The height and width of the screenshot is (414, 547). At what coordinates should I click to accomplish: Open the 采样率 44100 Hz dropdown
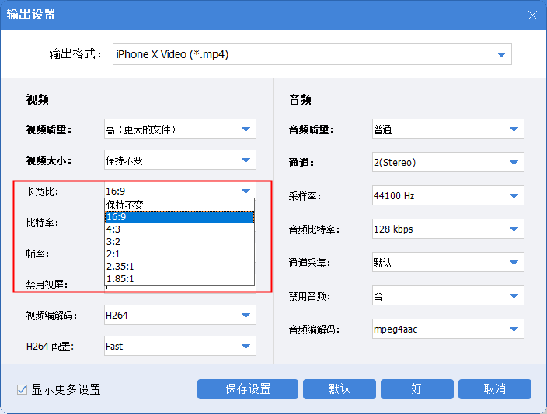(x=447, y=196)
